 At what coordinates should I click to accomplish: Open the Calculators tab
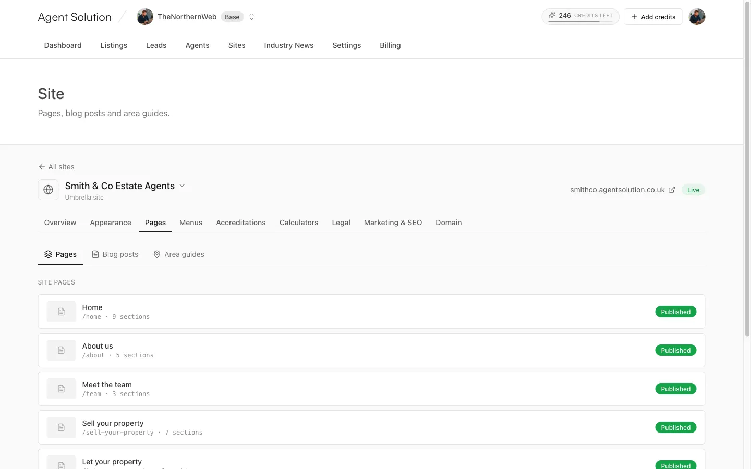(x=299, y=223)
